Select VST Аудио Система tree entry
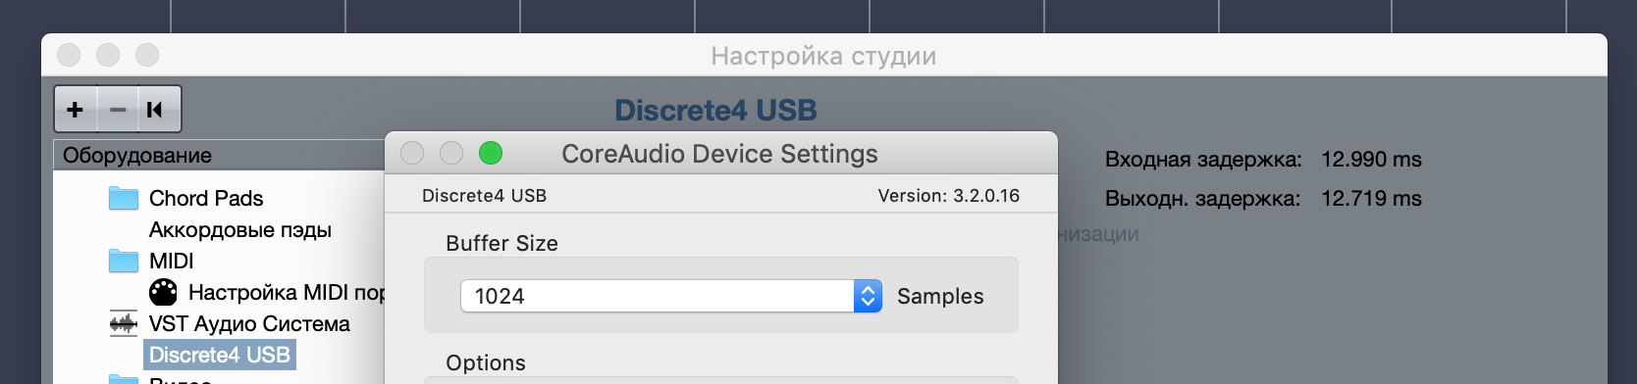 click(x=249, y=323)
